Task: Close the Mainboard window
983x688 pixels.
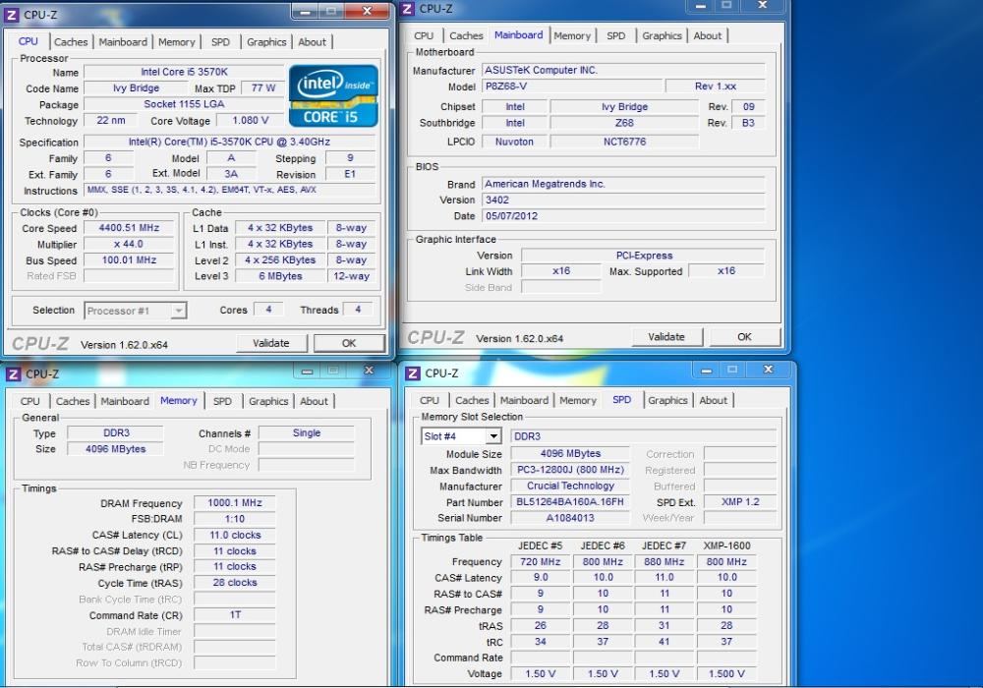Action: [x=763, y=5]
